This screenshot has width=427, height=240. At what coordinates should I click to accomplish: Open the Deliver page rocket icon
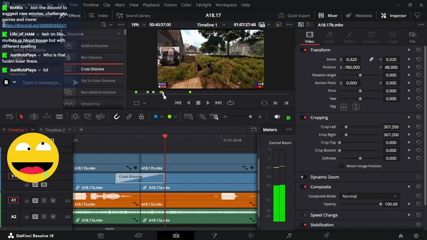point(327,236)
